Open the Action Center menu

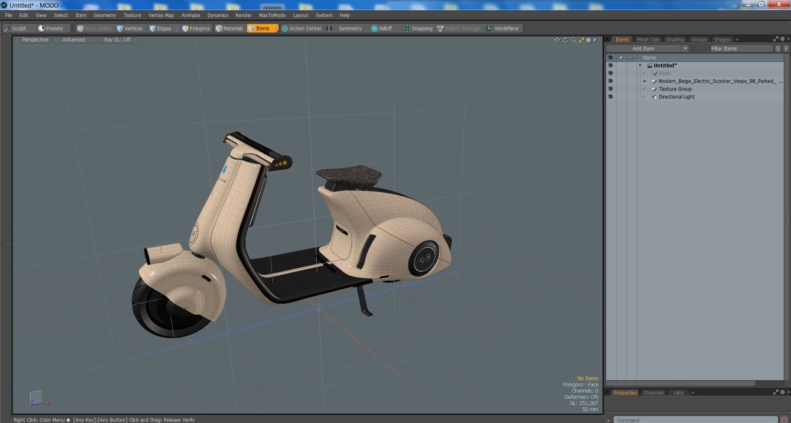tap(302, 28)
